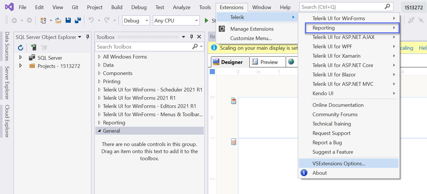The width and height of the screenshot is (427, 194).
Task: Select VSExtensions Options menu item
Action: (339, 163)
